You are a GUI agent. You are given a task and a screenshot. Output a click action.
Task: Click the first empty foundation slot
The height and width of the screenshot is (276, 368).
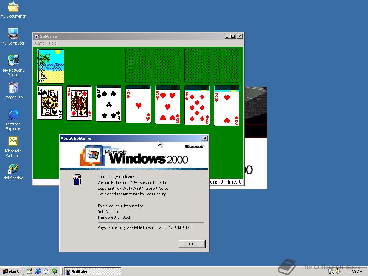tap(138, 66)
